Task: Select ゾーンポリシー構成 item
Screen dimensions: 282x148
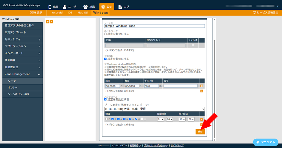Action: 23,94
